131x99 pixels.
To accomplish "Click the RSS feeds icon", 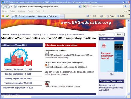I will click(95, 16).
